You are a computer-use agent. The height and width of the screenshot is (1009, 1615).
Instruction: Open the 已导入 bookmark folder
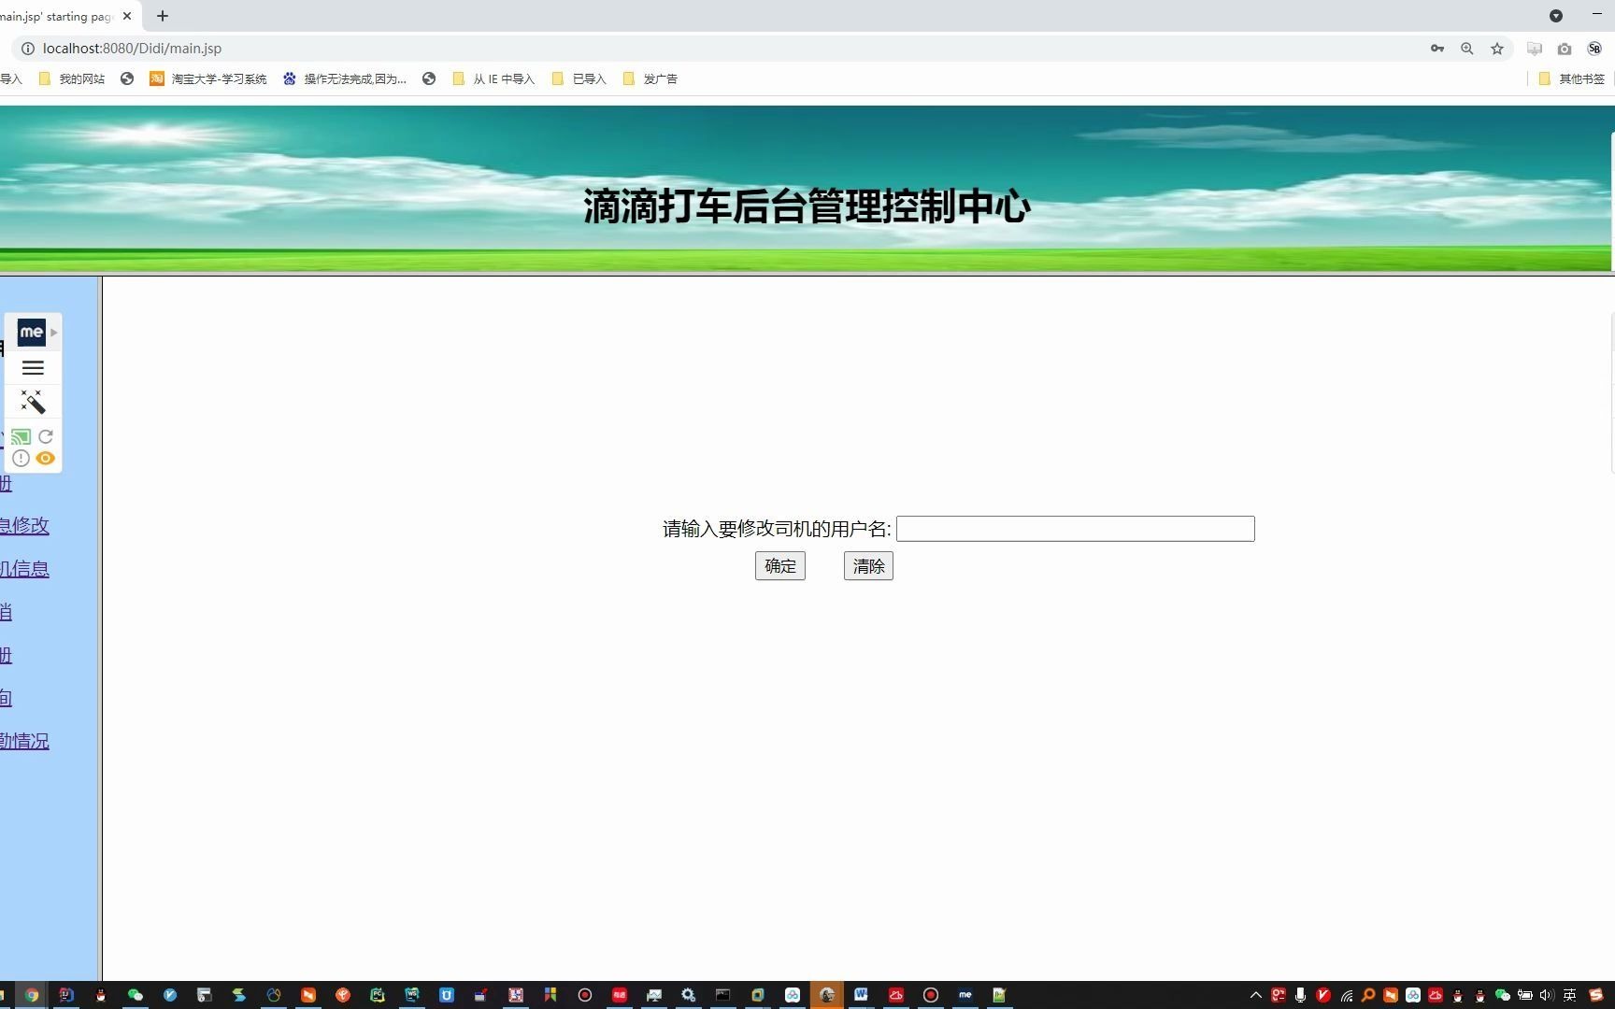pos(579,79)
